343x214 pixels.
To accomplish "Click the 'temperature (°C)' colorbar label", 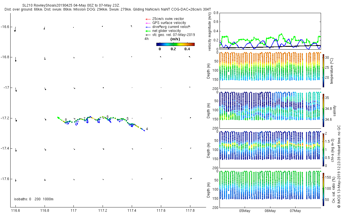I will [332, 70].
